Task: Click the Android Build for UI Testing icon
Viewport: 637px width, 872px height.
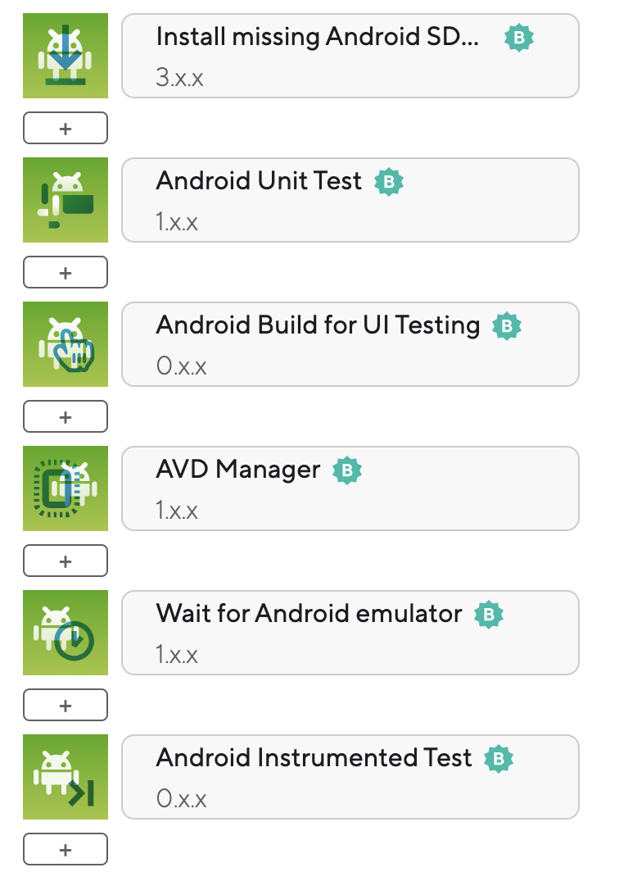Action: pos(66,344)
